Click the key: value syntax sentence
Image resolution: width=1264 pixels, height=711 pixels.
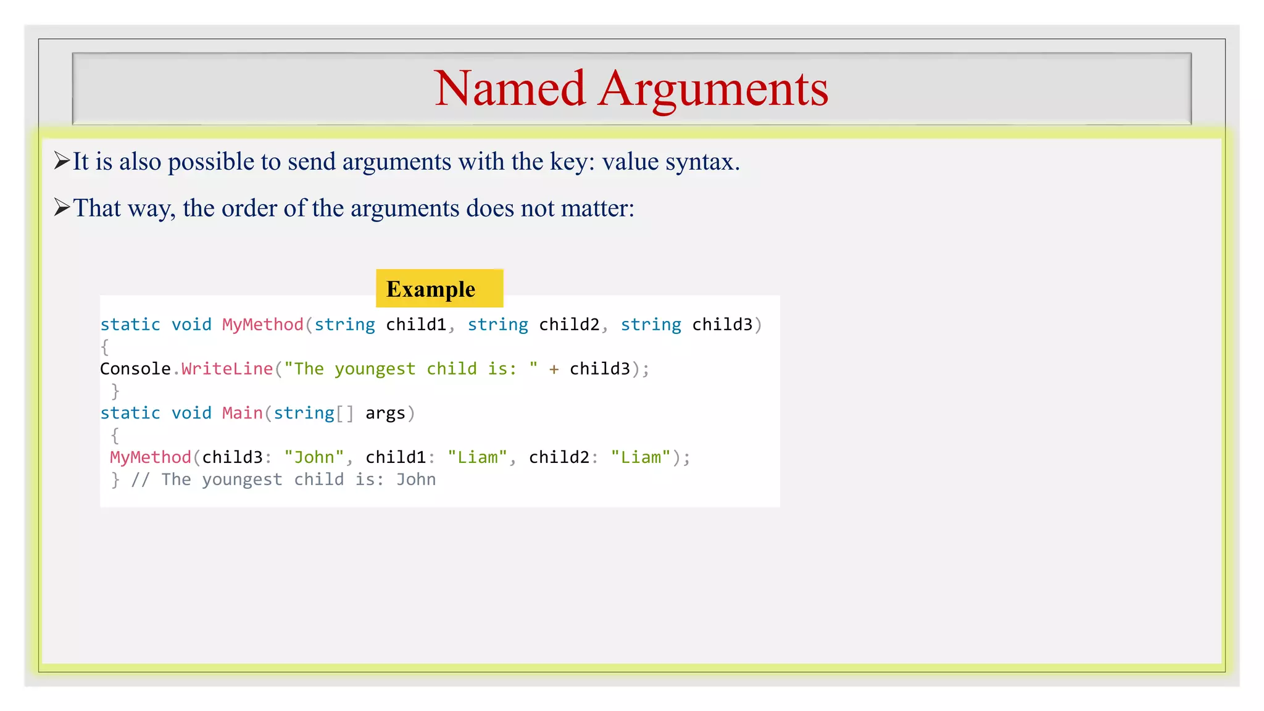click(x=406, y=162)
